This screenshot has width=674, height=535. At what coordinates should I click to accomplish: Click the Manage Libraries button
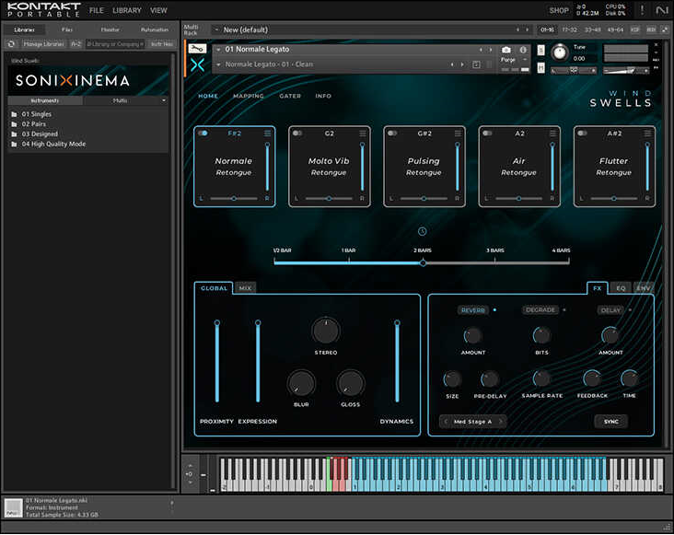click(43, 44)
